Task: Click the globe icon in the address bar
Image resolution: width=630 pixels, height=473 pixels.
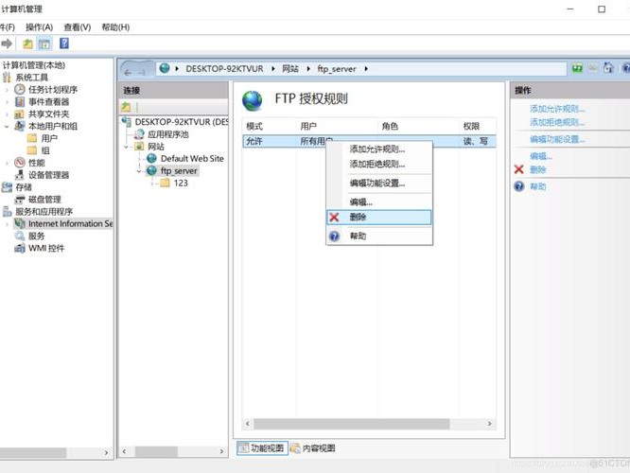Action: (x=165, y=68)
